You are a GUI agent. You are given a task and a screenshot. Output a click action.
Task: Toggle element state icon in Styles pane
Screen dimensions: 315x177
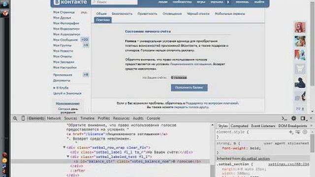298,132
